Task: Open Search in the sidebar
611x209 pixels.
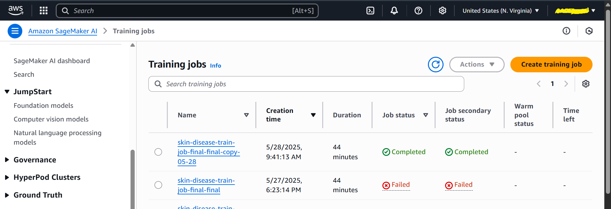Action: 24,75
